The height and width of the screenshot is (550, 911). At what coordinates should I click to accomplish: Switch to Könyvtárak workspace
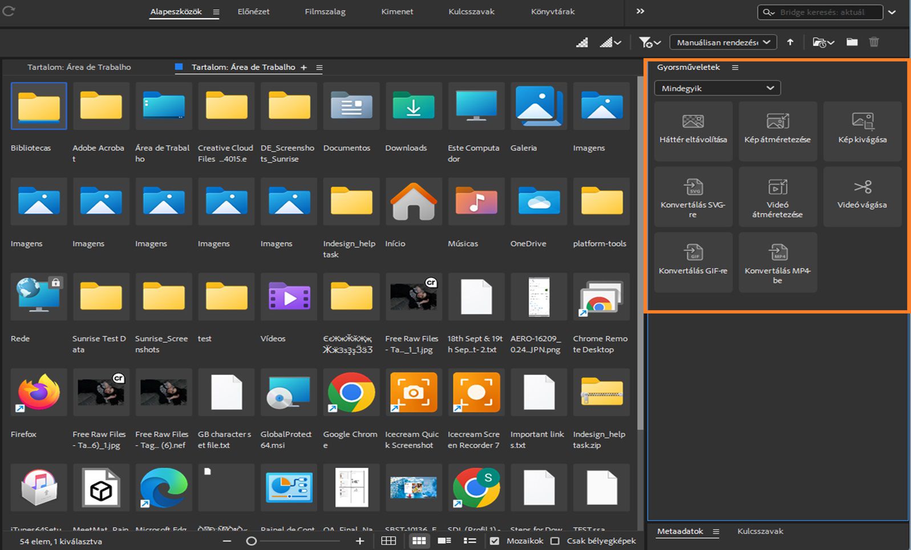coord(553,11)
